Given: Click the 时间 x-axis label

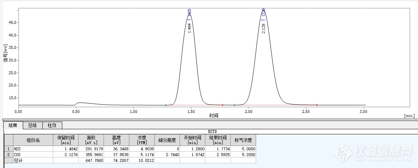Looking at the screenshot, I should tap(214, 115).
